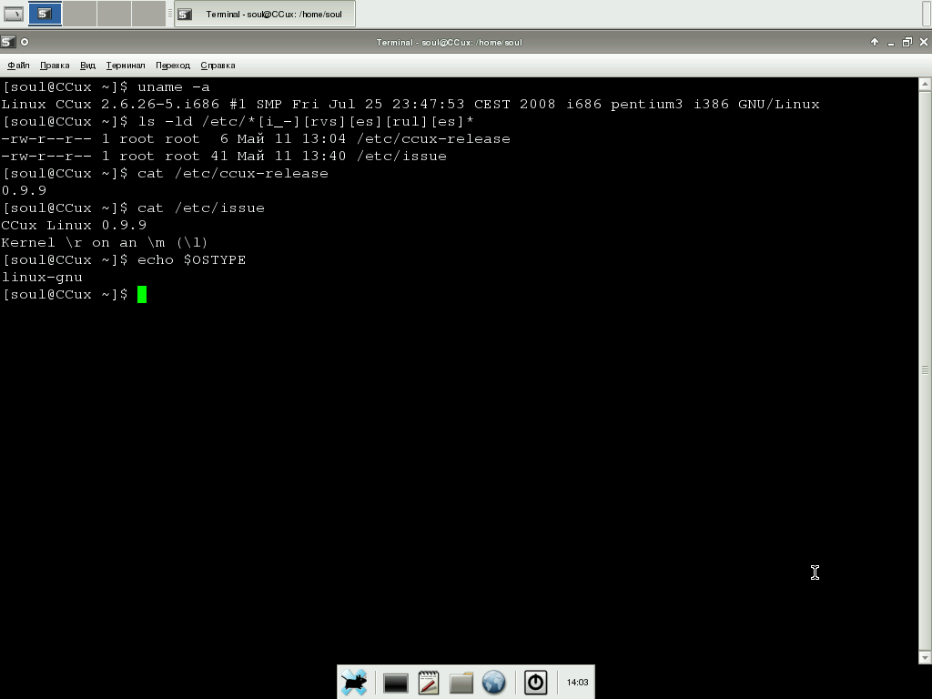Close the Terminal window
This screenshot has width=932, height=699.
tap(924, 42)
